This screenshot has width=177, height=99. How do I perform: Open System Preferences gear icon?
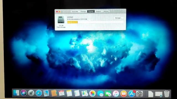pyautogui.click(x=139, y=94)
